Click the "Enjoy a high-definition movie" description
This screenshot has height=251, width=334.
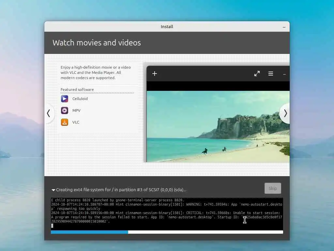[x=96, y=73]
